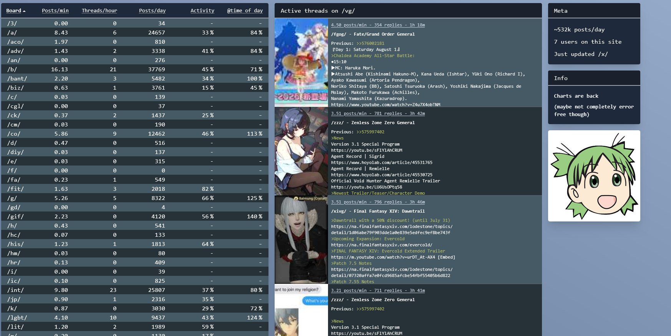Screen dimensions: 671x336
Task: Select the /aco/ board row
Action: pos(135,42)
